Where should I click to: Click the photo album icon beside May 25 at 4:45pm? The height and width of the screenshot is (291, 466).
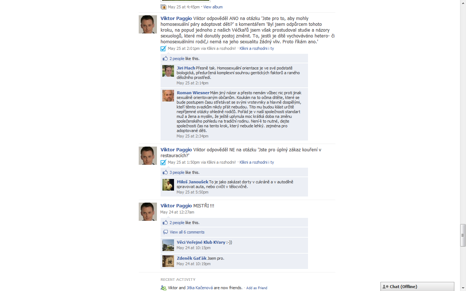(163, 7)
